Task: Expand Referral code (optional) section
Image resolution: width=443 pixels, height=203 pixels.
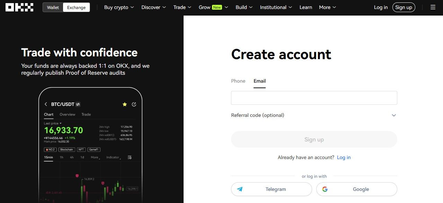Action: (314, 115)
